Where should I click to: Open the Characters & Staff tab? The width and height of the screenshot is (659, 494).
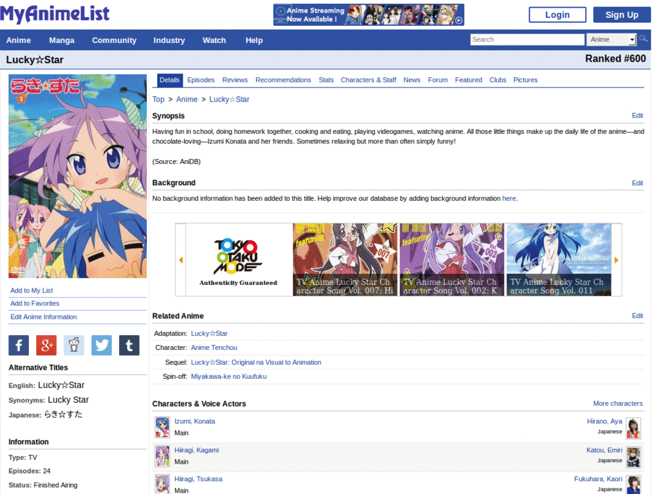tap(368, 80)
